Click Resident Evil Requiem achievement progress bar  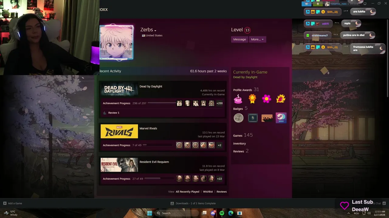pyautogui.click(x=159, y=179)
